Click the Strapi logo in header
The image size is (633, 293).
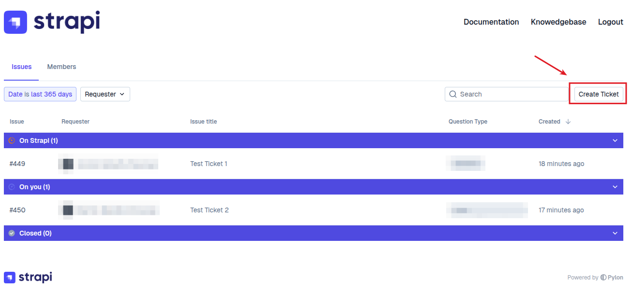pyautogui.click(x=52, y=22)
